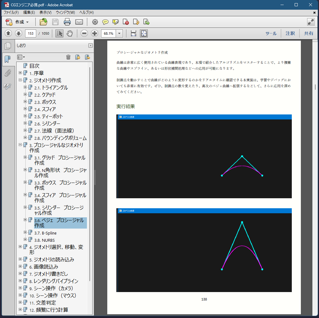Delete the selected bookmark with the trash icon
Viewport: 319px width, 318px height.
point(68,57)
